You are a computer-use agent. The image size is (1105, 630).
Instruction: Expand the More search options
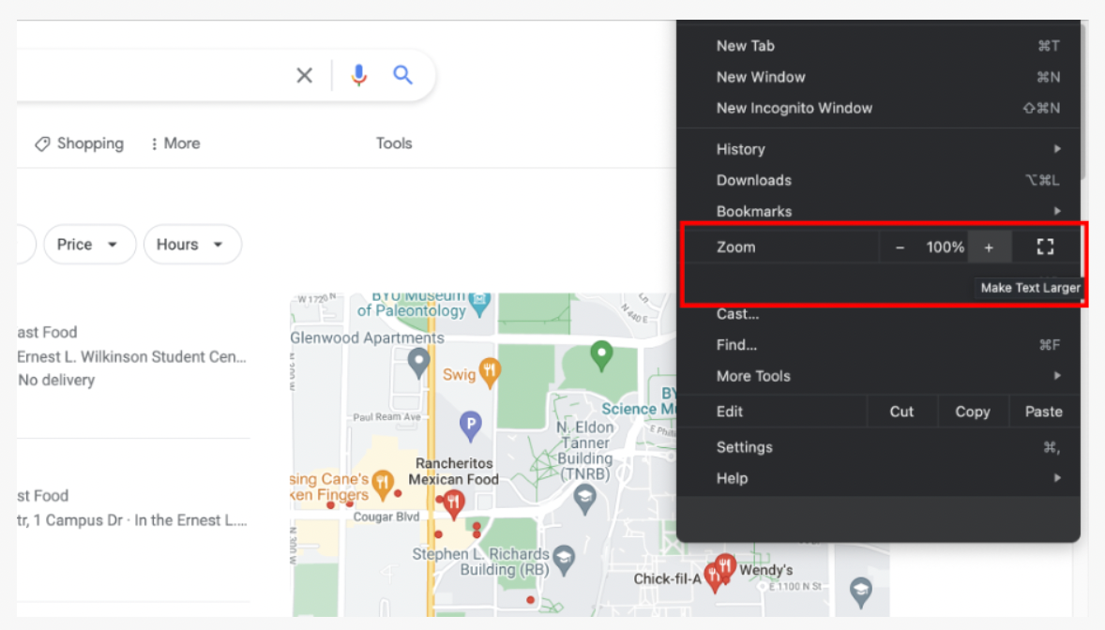click(174, 143)
